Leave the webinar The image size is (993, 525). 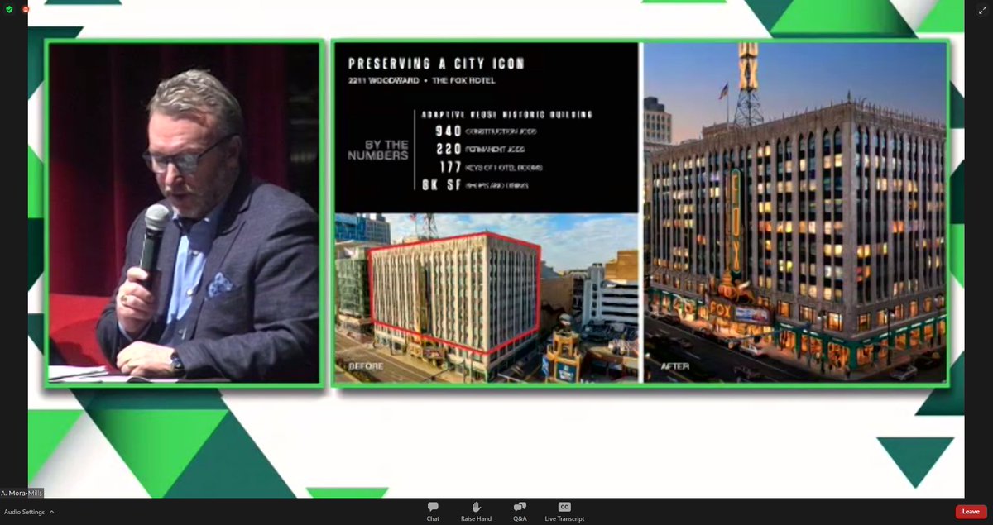pos(971,512)
